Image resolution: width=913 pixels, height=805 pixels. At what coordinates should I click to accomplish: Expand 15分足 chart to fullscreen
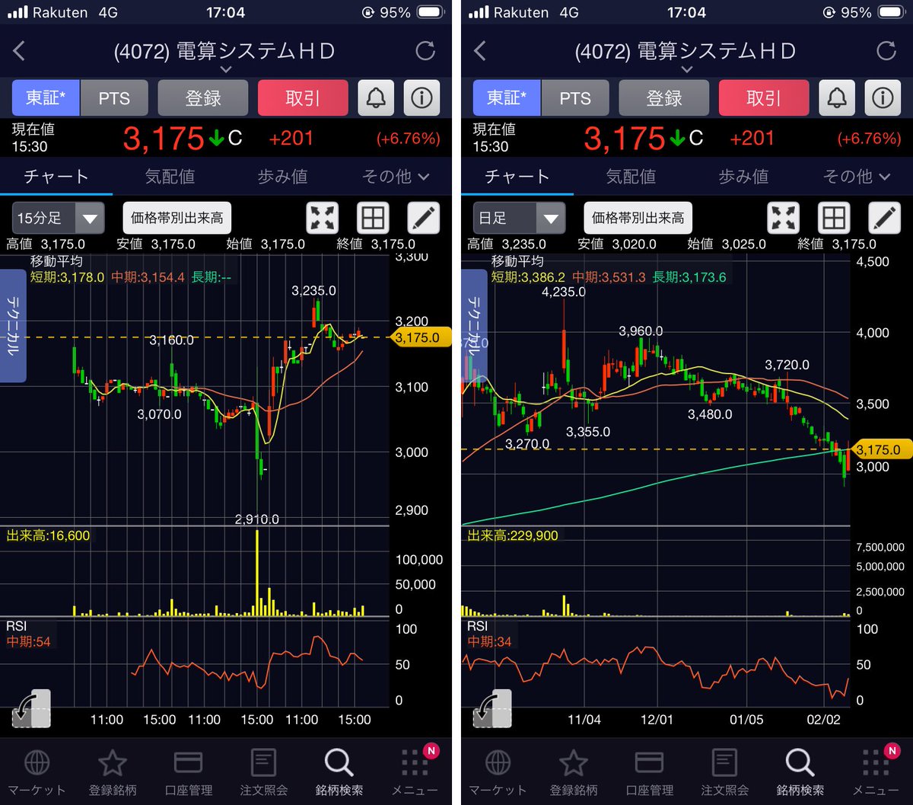[x=323, y=218]
